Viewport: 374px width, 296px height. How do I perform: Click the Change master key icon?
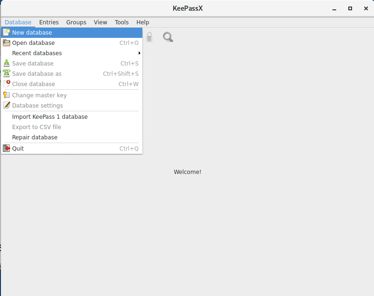7,95
